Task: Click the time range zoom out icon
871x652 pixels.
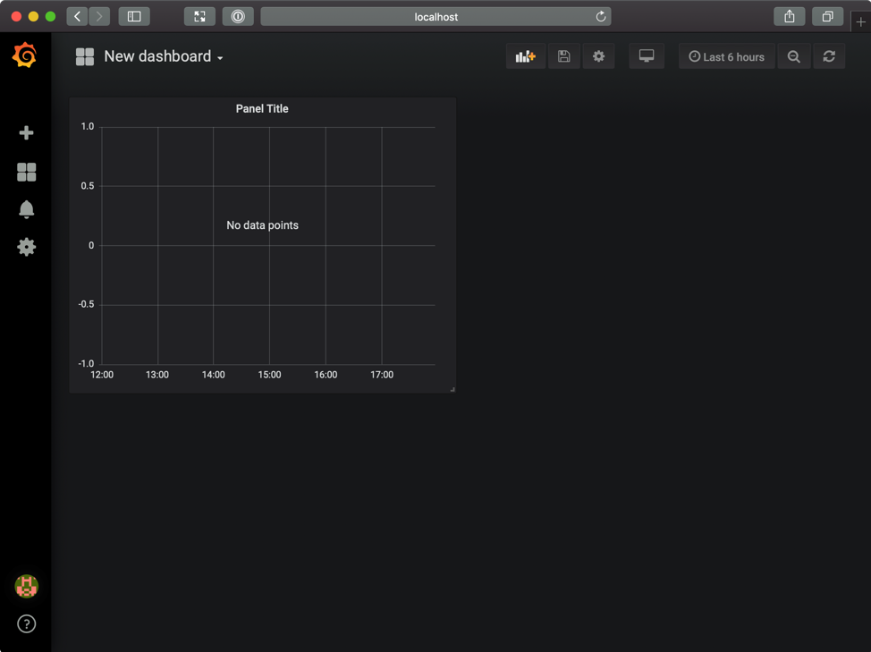Action: pyautogui.click(x=793, y=56)
